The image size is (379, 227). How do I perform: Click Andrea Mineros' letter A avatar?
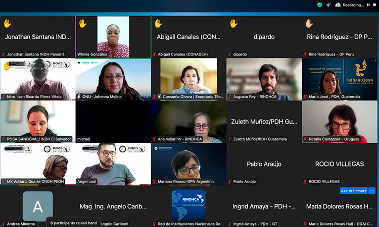pyautogui.click(x=37, y=206)
